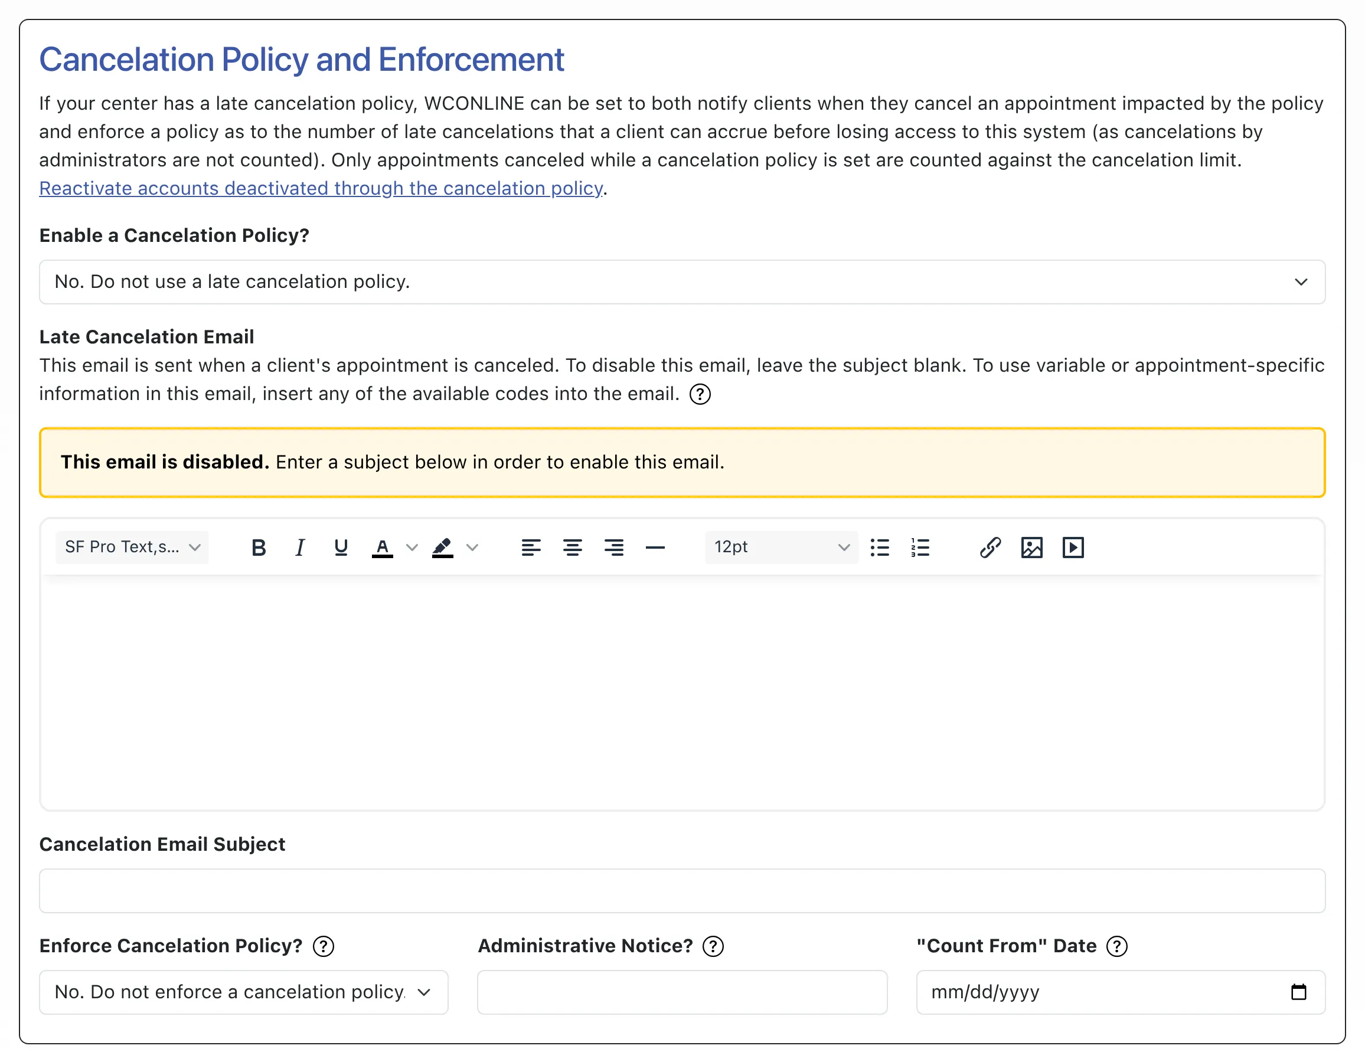The width and height of the screenshot is (1365, 1062).
Task: Place cursor in the email body editor
Action: pos(682,692)
